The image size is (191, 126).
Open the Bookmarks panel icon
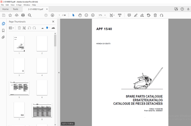coord(3,30)
